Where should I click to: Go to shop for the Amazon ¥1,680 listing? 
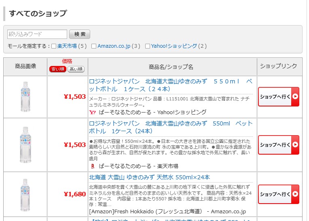point(279,194)
